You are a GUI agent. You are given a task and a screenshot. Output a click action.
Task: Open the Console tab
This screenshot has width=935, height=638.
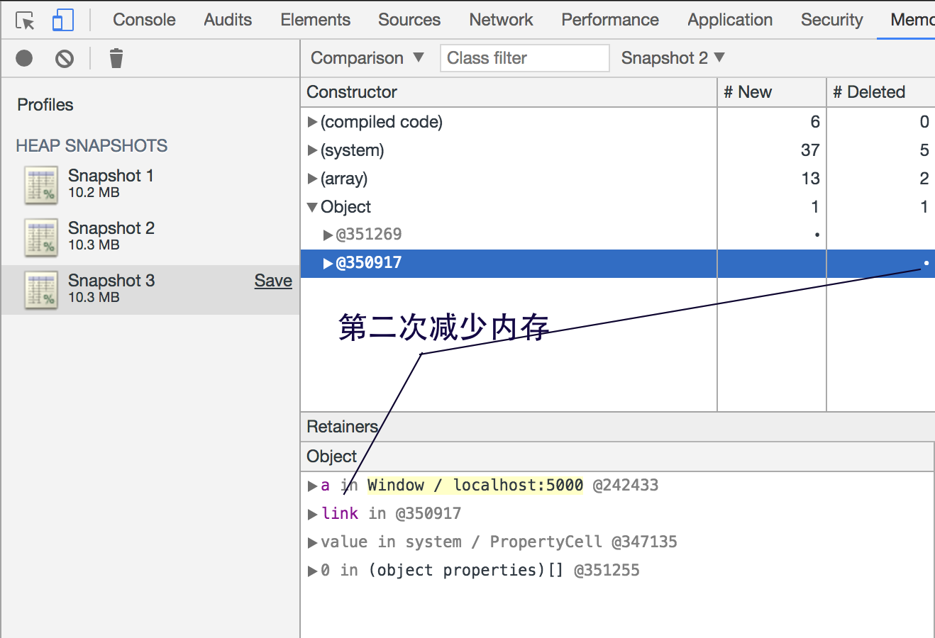tap(144, 20)
